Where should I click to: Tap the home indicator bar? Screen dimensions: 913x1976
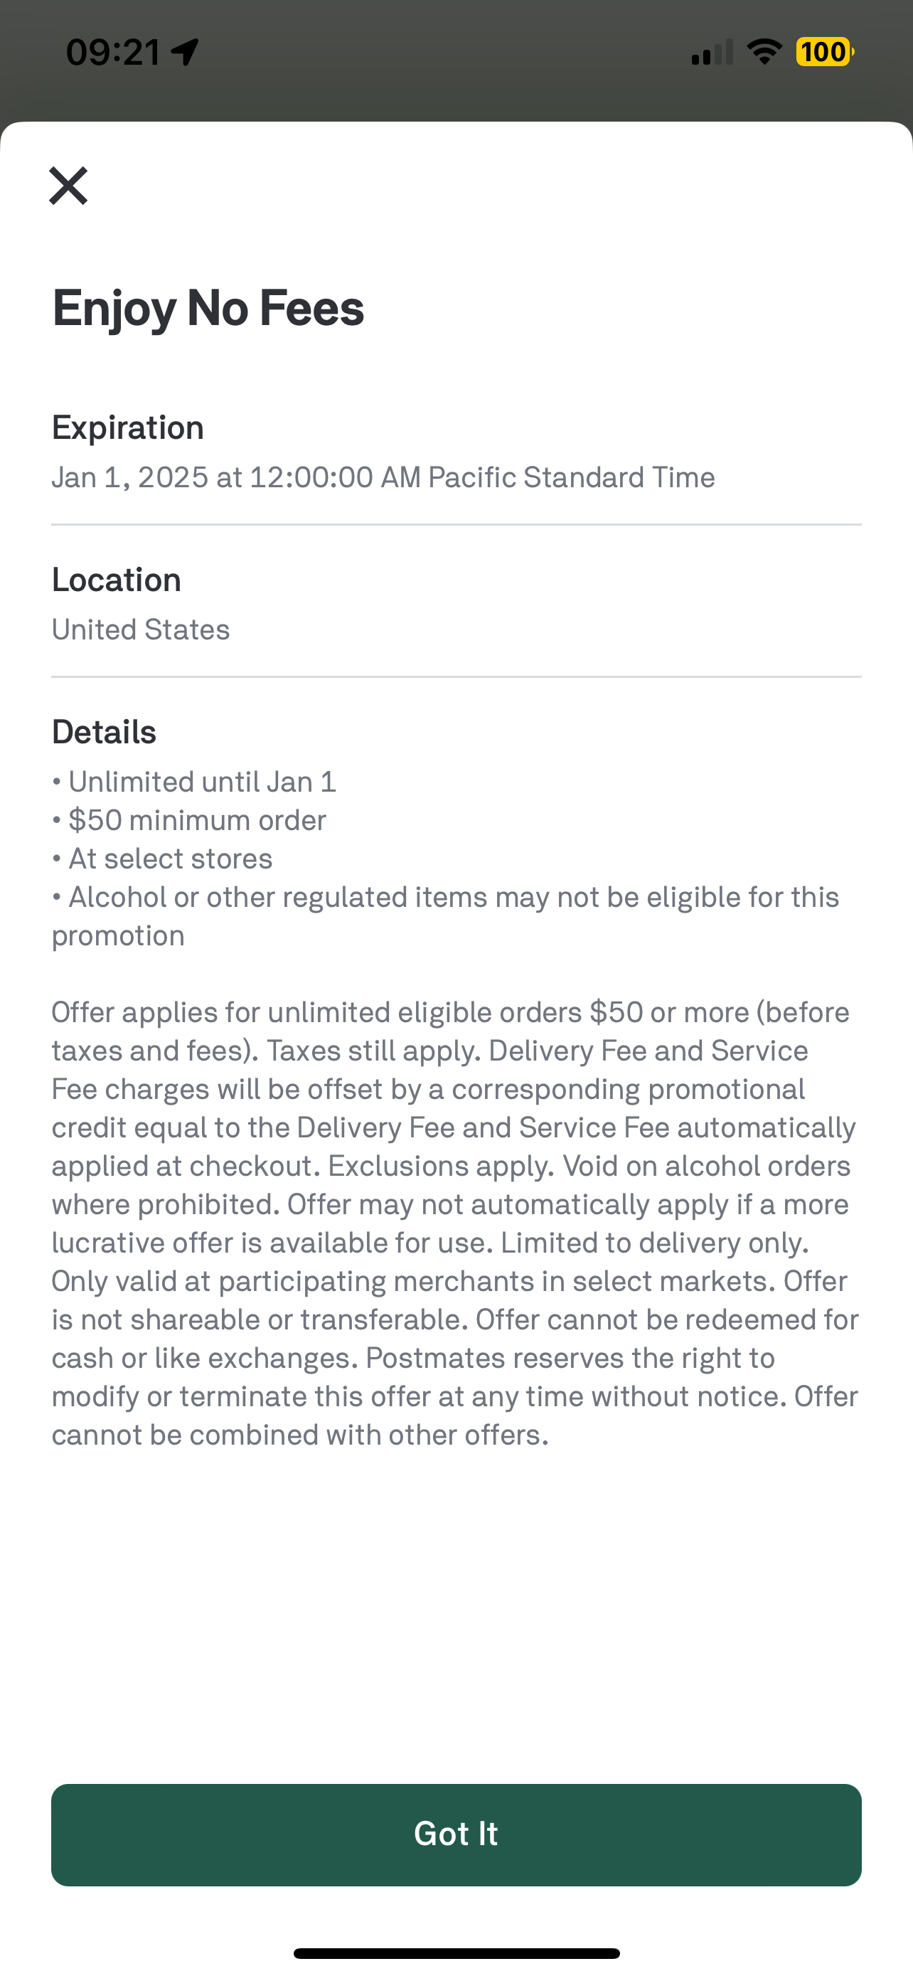tap(456, 1953)
